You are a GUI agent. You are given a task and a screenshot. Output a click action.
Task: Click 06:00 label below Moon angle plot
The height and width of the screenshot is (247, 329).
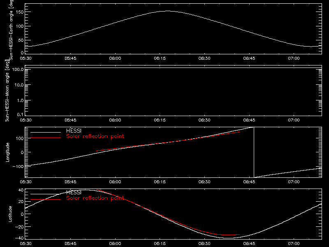[x=115, y=120]
